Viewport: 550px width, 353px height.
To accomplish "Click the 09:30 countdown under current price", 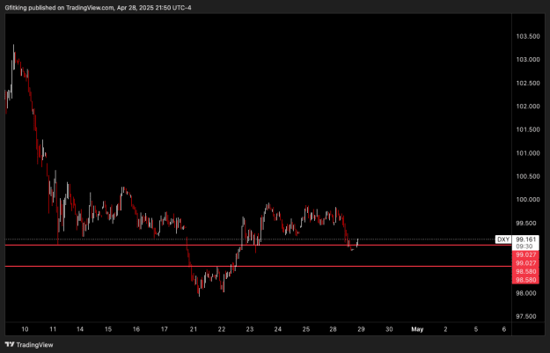I will pyautogui.click(x=525, y=246).
